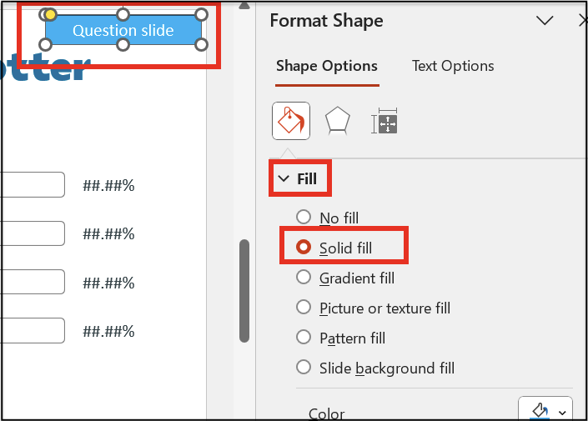Click the scroll up arrow
The image size is (588, 421).
click(244, 5)
